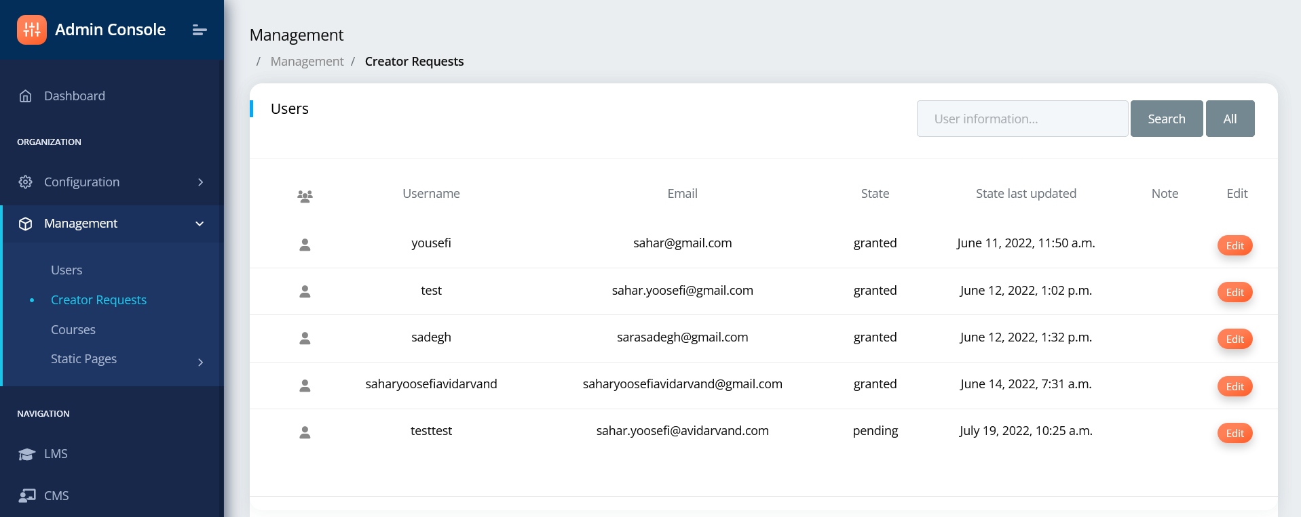This screenshot has width=1301, height=517.
Task: Click the date July 19, 2022, 10:25 a.m.
Action: coord(1025,431)
